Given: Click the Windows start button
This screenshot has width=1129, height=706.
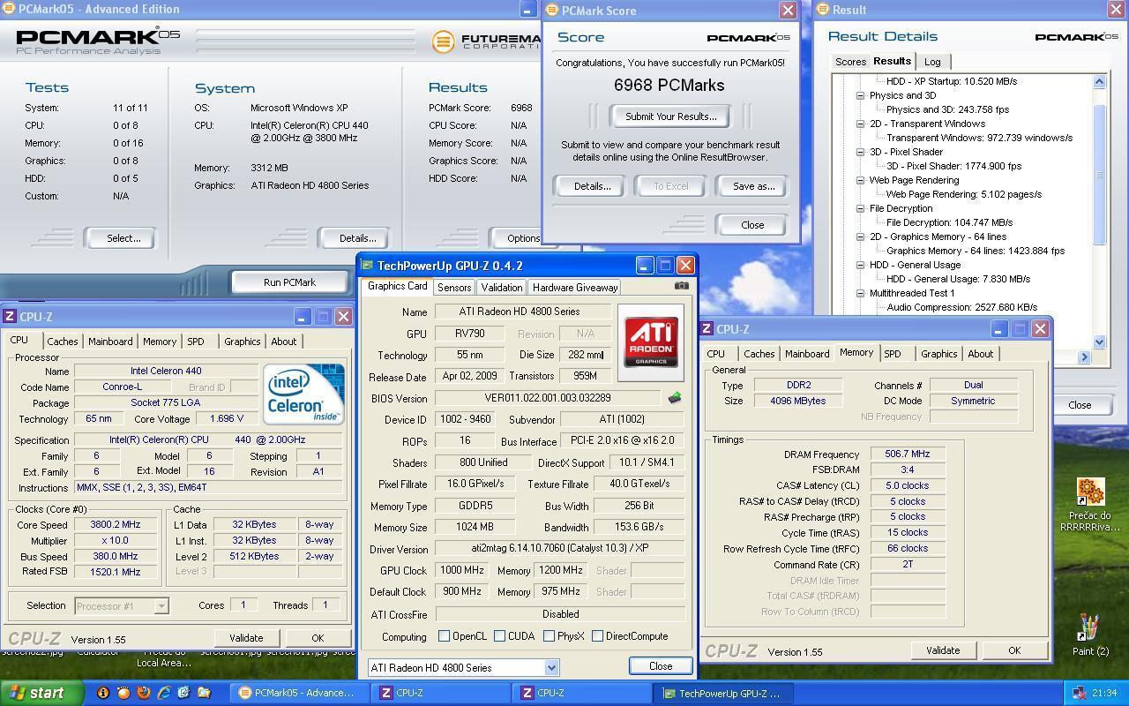Looking at the screenshot, I should click(x=42, y=693).
